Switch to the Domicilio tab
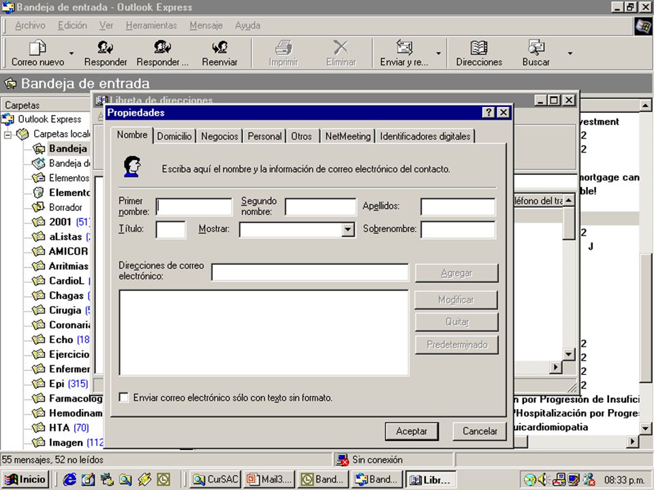 click(174, 136)
